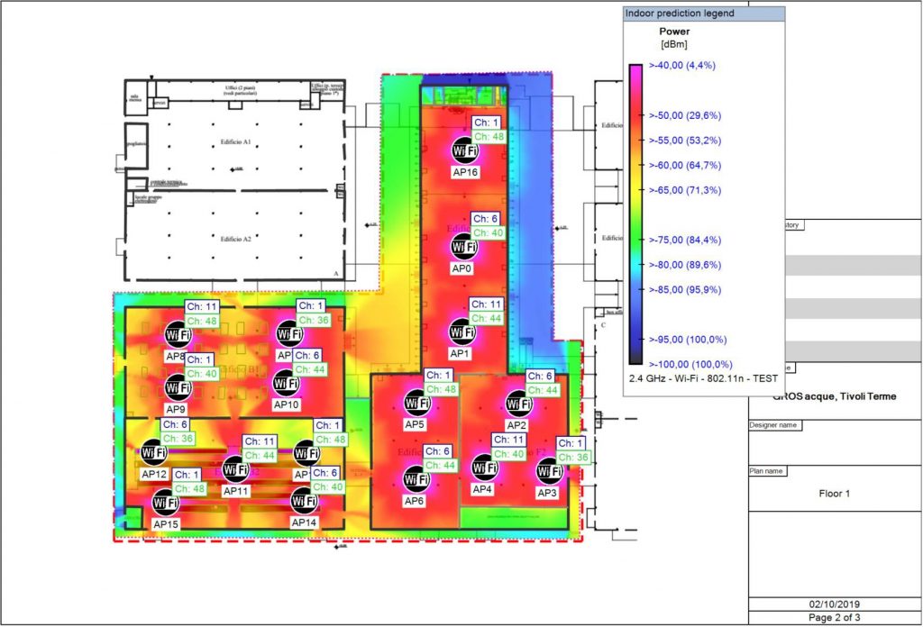Click the 'Ch: 36' label above AP3
This screenshot has height=627, width=923.
coord(573,457)
